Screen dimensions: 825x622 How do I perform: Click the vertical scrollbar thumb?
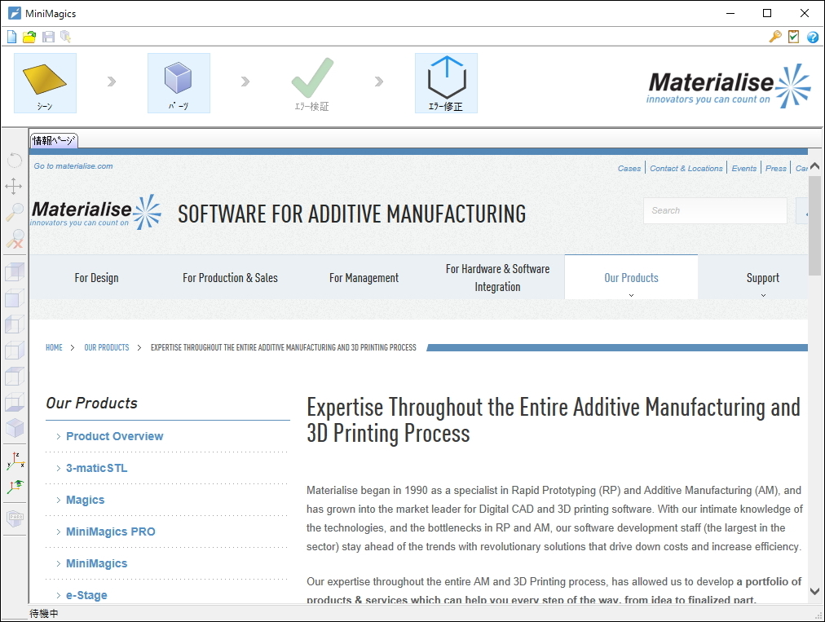815,225
